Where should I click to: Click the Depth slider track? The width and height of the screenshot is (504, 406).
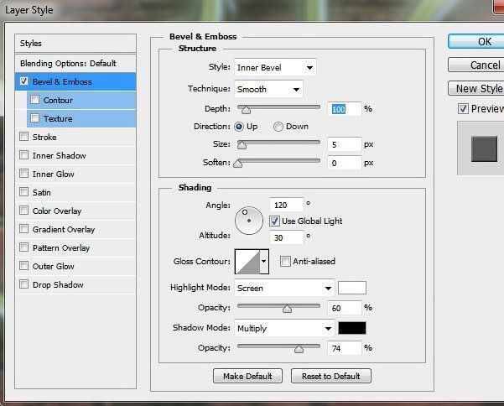[279, 107]
